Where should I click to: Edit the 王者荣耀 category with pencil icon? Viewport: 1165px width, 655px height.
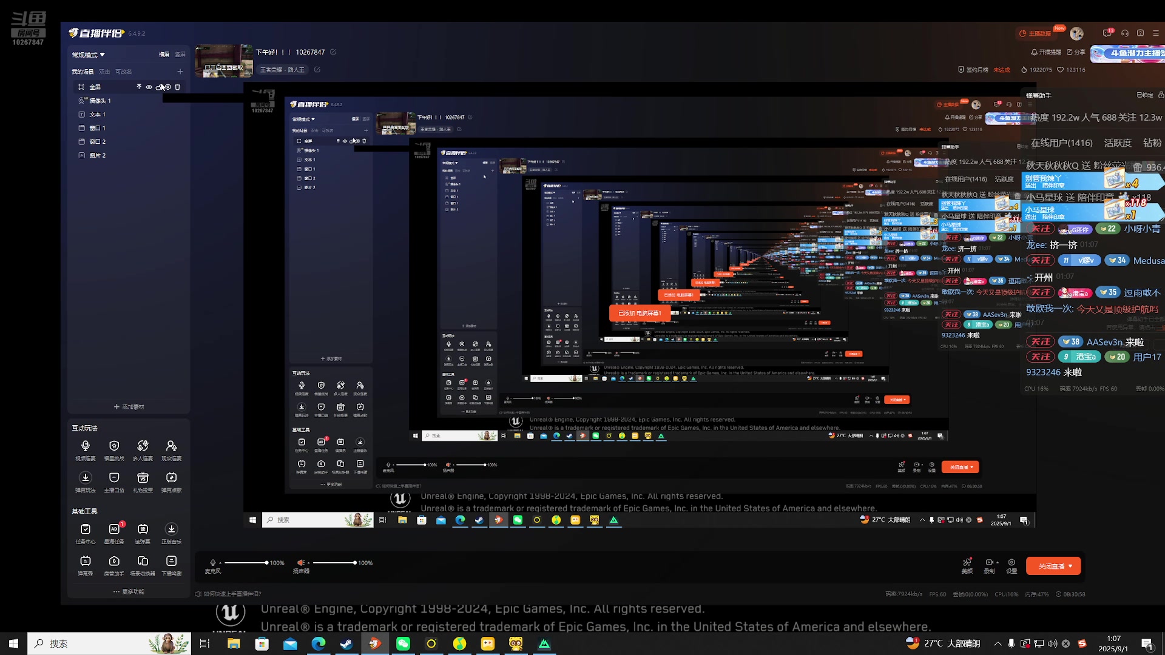point(317,70)
